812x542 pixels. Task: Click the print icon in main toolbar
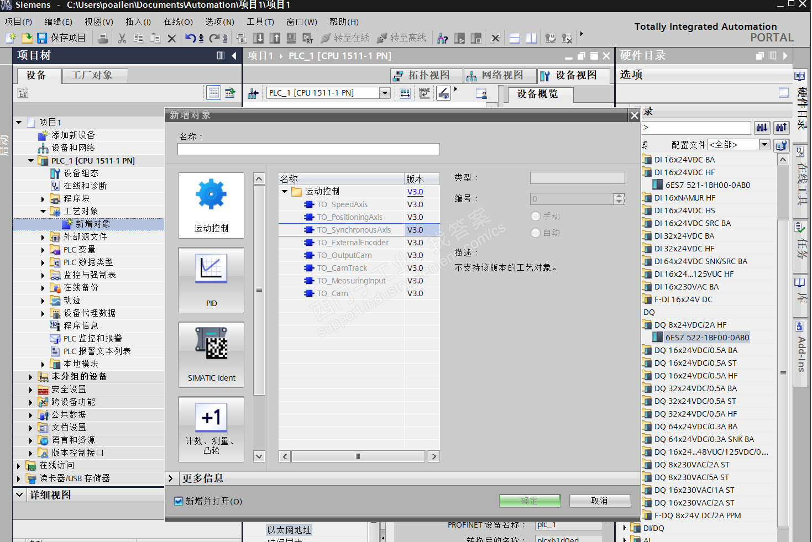pyautogui.click(x=103, y=38)
